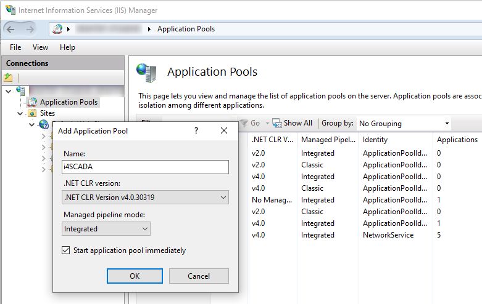Click the Cancel button
This screenshot has width=482, height=304.
coord(198,276)
